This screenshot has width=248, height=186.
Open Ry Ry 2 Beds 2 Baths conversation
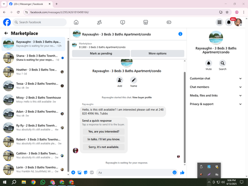(x=34, y=127)
